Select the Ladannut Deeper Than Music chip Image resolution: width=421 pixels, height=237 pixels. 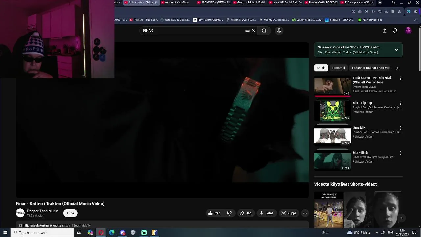[371, 68]
